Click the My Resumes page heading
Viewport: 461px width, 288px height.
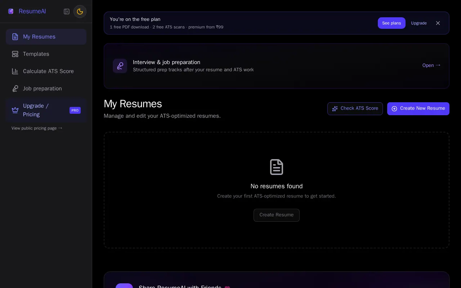click(133, 104)
